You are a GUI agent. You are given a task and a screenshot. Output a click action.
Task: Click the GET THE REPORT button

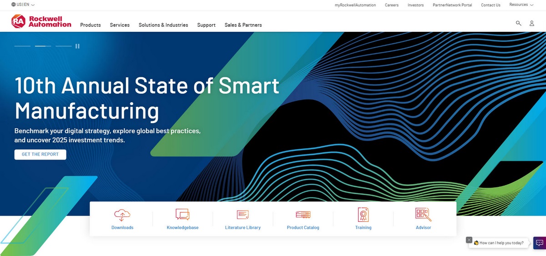40,155
